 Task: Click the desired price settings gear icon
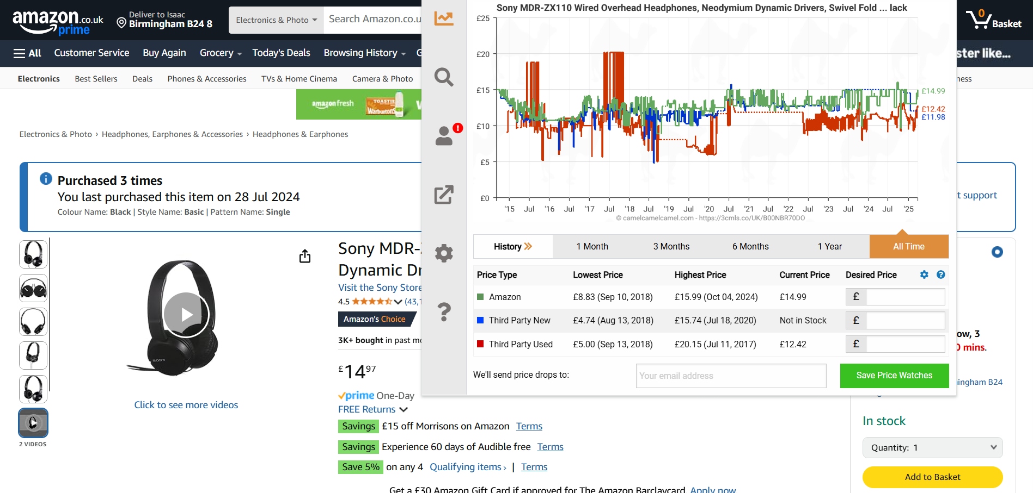[x=924, y=274]
